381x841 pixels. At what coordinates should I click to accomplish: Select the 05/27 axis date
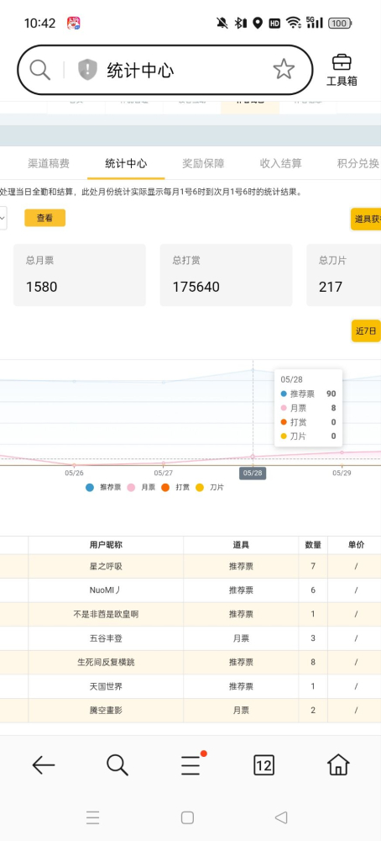click(163, 473)
